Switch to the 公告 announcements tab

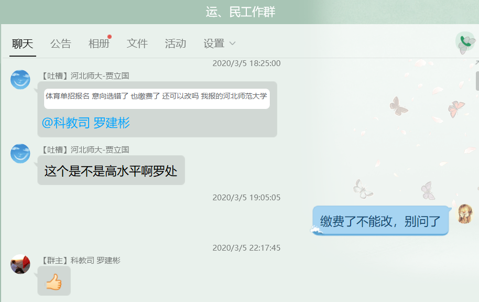(x=61, y=44)
